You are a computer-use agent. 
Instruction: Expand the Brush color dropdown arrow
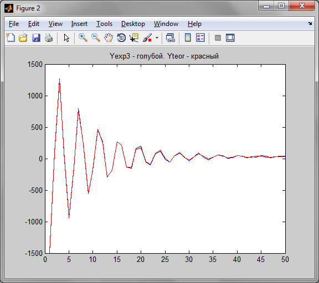pyautogui.click(x=157, y=38)
